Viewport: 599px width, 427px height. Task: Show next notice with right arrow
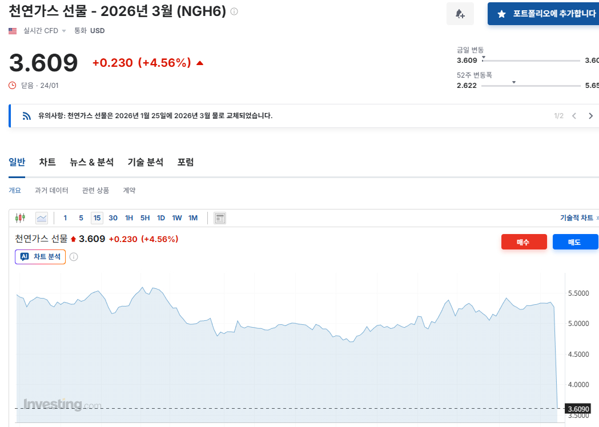click(x=590, y=116)
